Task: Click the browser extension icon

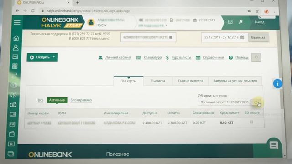Action: point(266,11)
